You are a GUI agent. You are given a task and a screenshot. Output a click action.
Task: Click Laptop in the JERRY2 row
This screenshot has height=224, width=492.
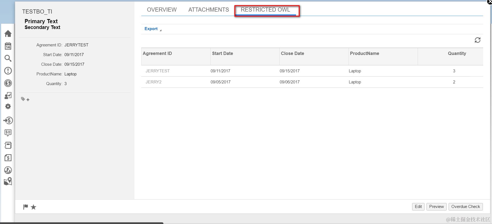coord(355,82)
